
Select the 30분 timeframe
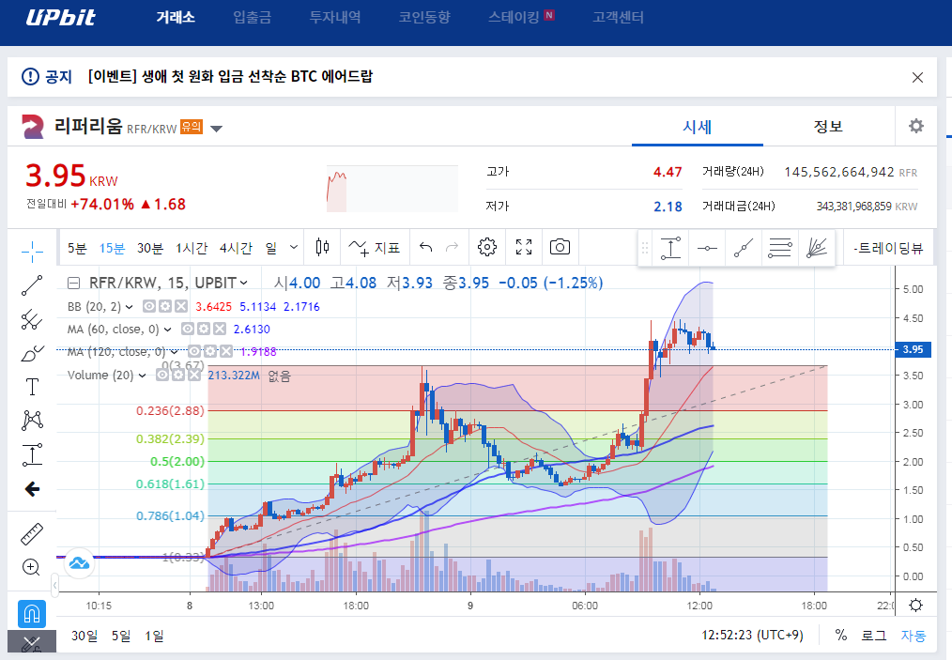(150, 248)
